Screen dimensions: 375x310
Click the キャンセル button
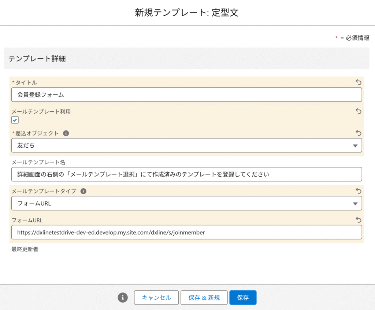(156, 298)
